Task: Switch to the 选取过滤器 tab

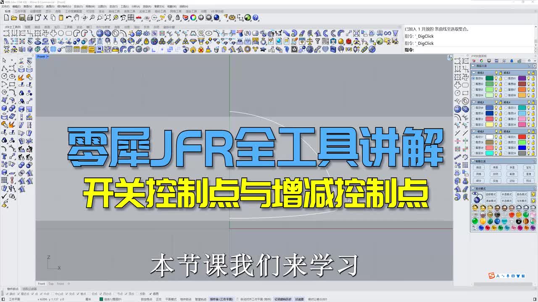Action: [29, 289]
